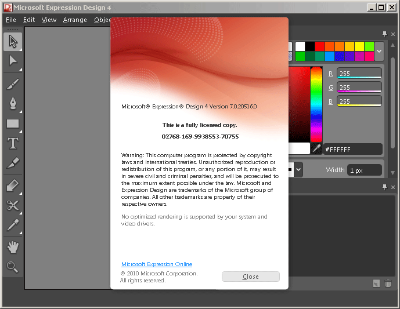The image size is (400, 309).
Task: Close the Expression Design window
Action: 391,8
